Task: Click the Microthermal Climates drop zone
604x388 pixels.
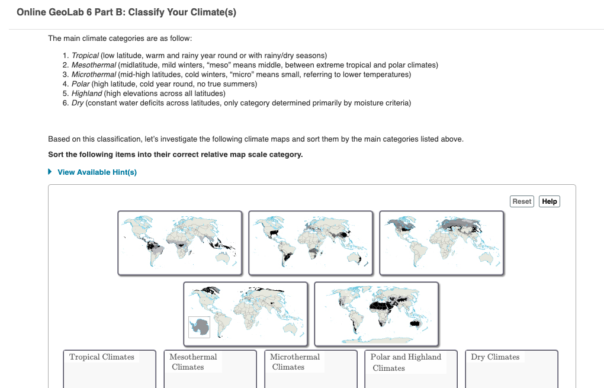Action: coord(310,368)
